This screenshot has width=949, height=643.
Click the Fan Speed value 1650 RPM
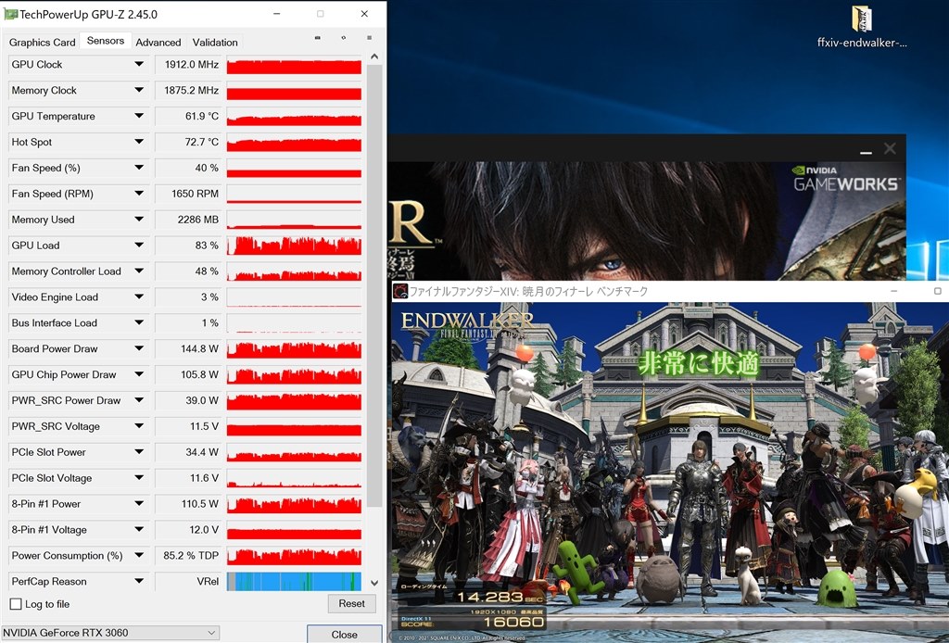pyautogui.click(x=195, y=194)
